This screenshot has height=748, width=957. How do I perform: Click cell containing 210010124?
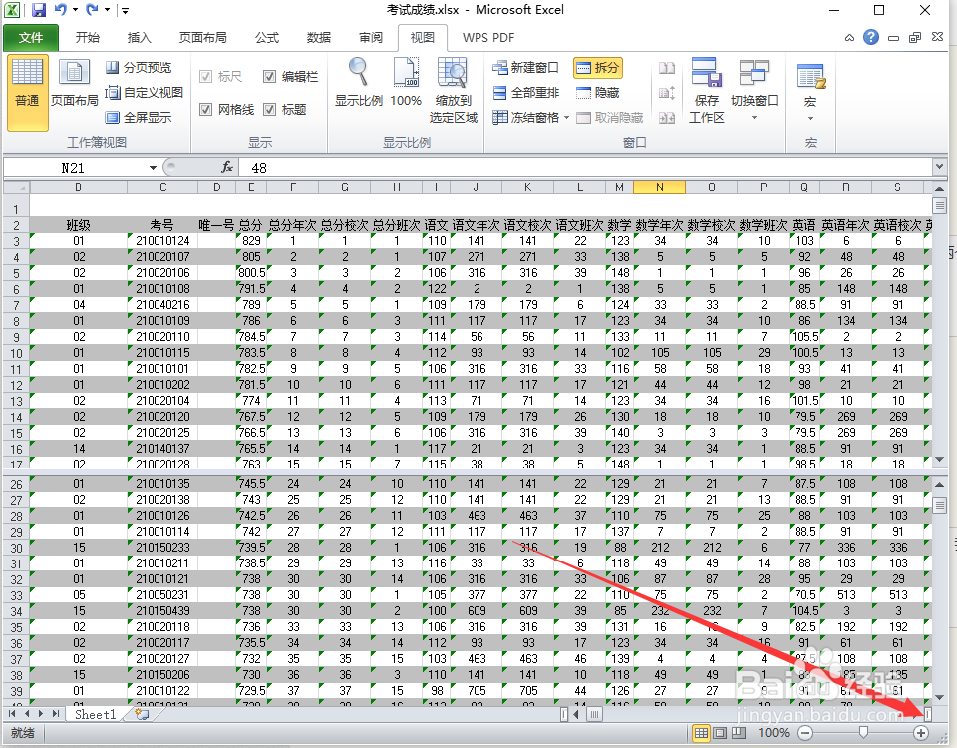(x=162, y=241)
